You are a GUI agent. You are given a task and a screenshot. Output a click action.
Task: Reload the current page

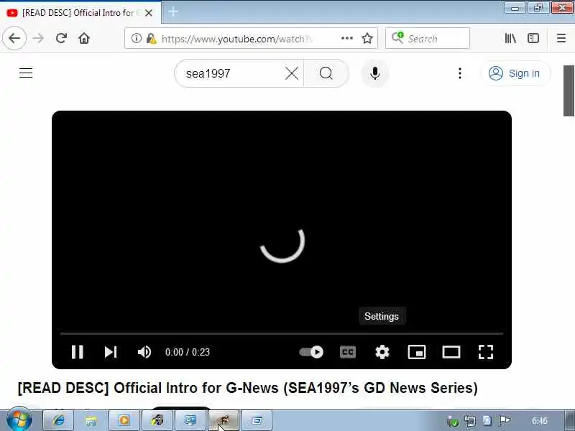[x=61, y=38]
